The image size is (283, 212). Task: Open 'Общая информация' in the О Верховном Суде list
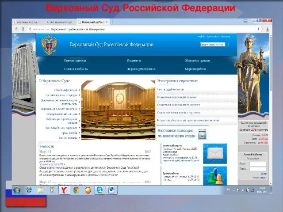(x=66, y=90)
